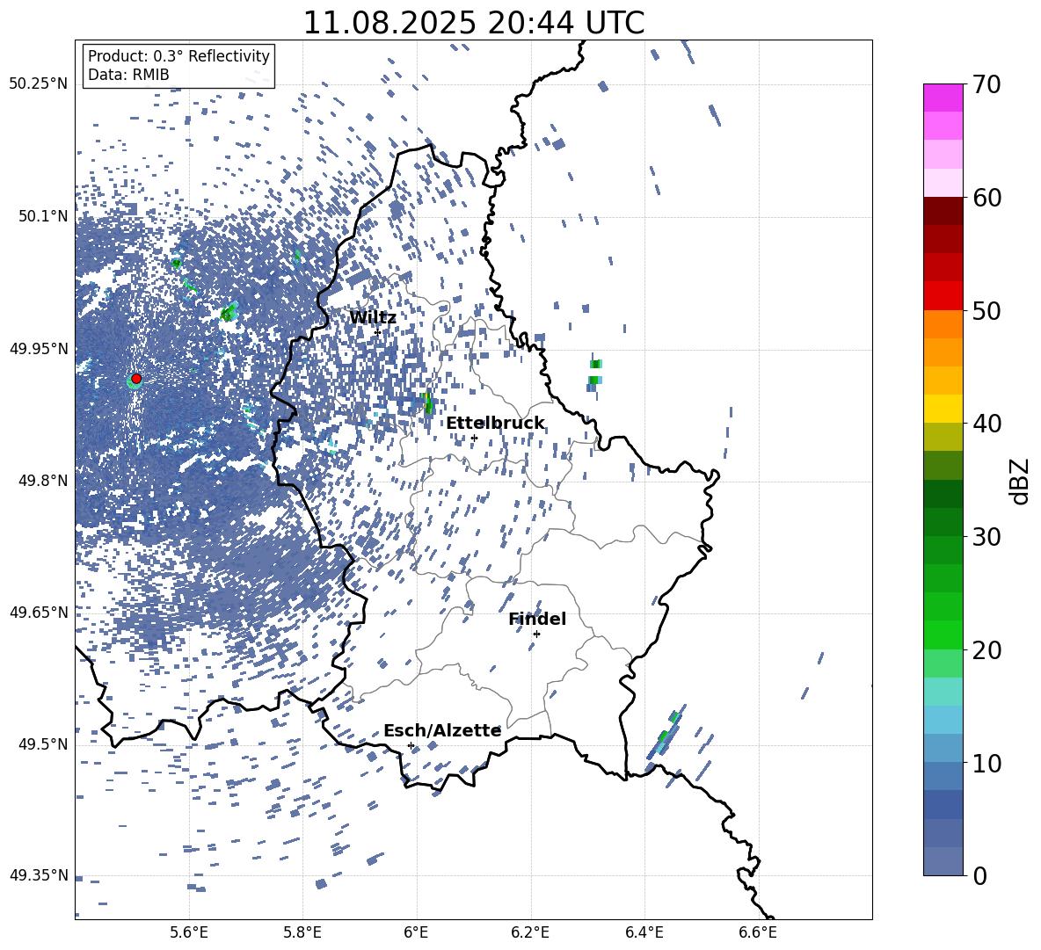The image size is (1041, 950).
Task: Click the 5.6°E longitude label
Action: [188, 932]
